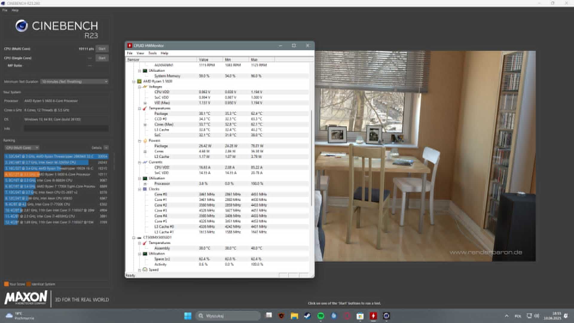
Task: Open Cinebench File menu
Action: pos(5,10)
